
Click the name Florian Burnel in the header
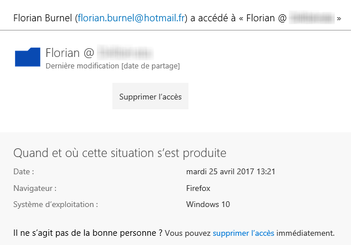pos(43,18)
